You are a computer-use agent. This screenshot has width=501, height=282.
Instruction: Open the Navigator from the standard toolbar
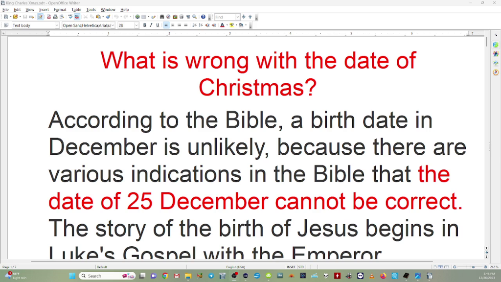tap(168, 17)
